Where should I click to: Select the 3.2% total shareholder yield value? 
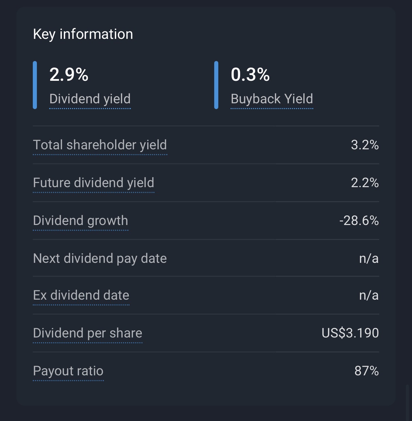365,145
